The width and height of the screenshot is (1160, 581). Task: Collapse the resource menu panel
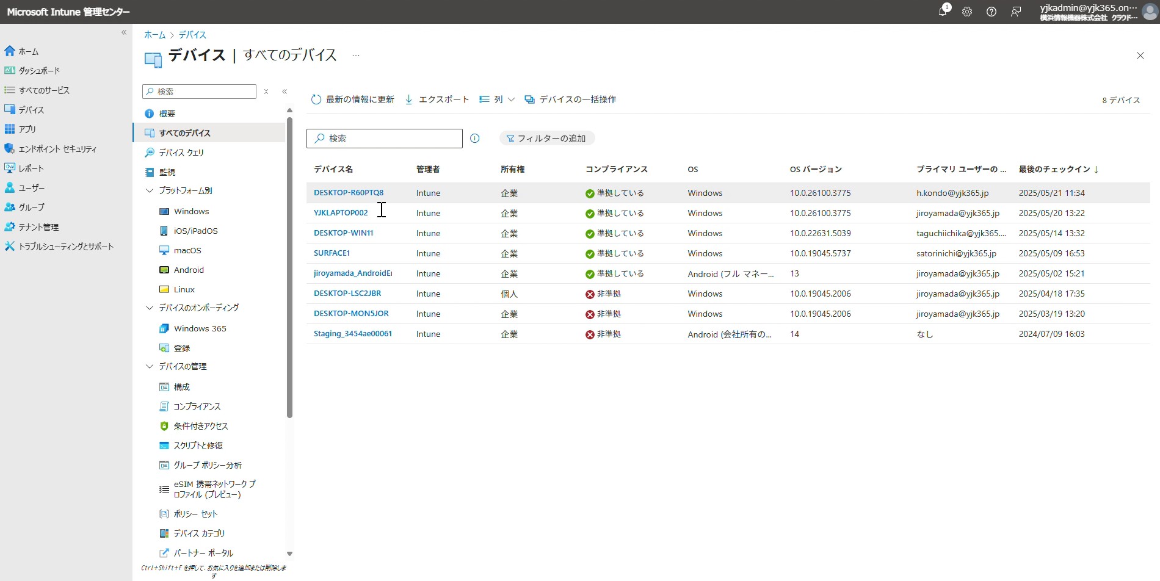pyautogui.click(x=285, y=92)
